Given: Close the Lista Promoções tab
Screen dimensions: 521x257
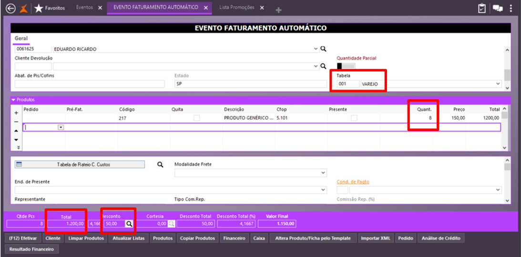Looking at the screenshot, I should (x=262, y=8).
